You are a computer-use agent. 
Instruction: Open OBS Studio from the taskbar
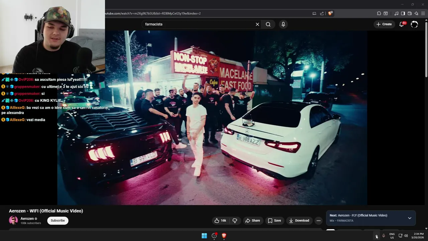tap(214, 236)
